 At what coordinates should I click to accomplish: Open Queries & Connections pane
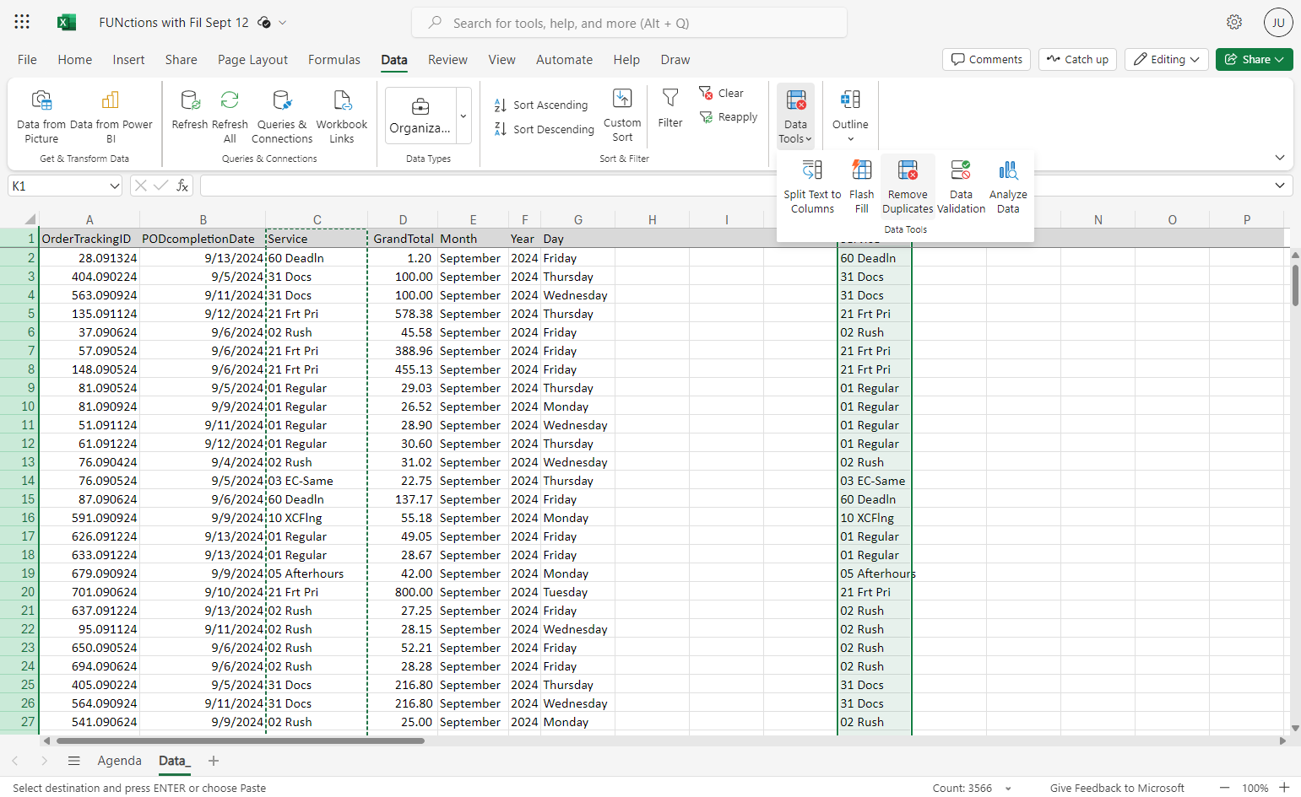click(x=282, y=116)
